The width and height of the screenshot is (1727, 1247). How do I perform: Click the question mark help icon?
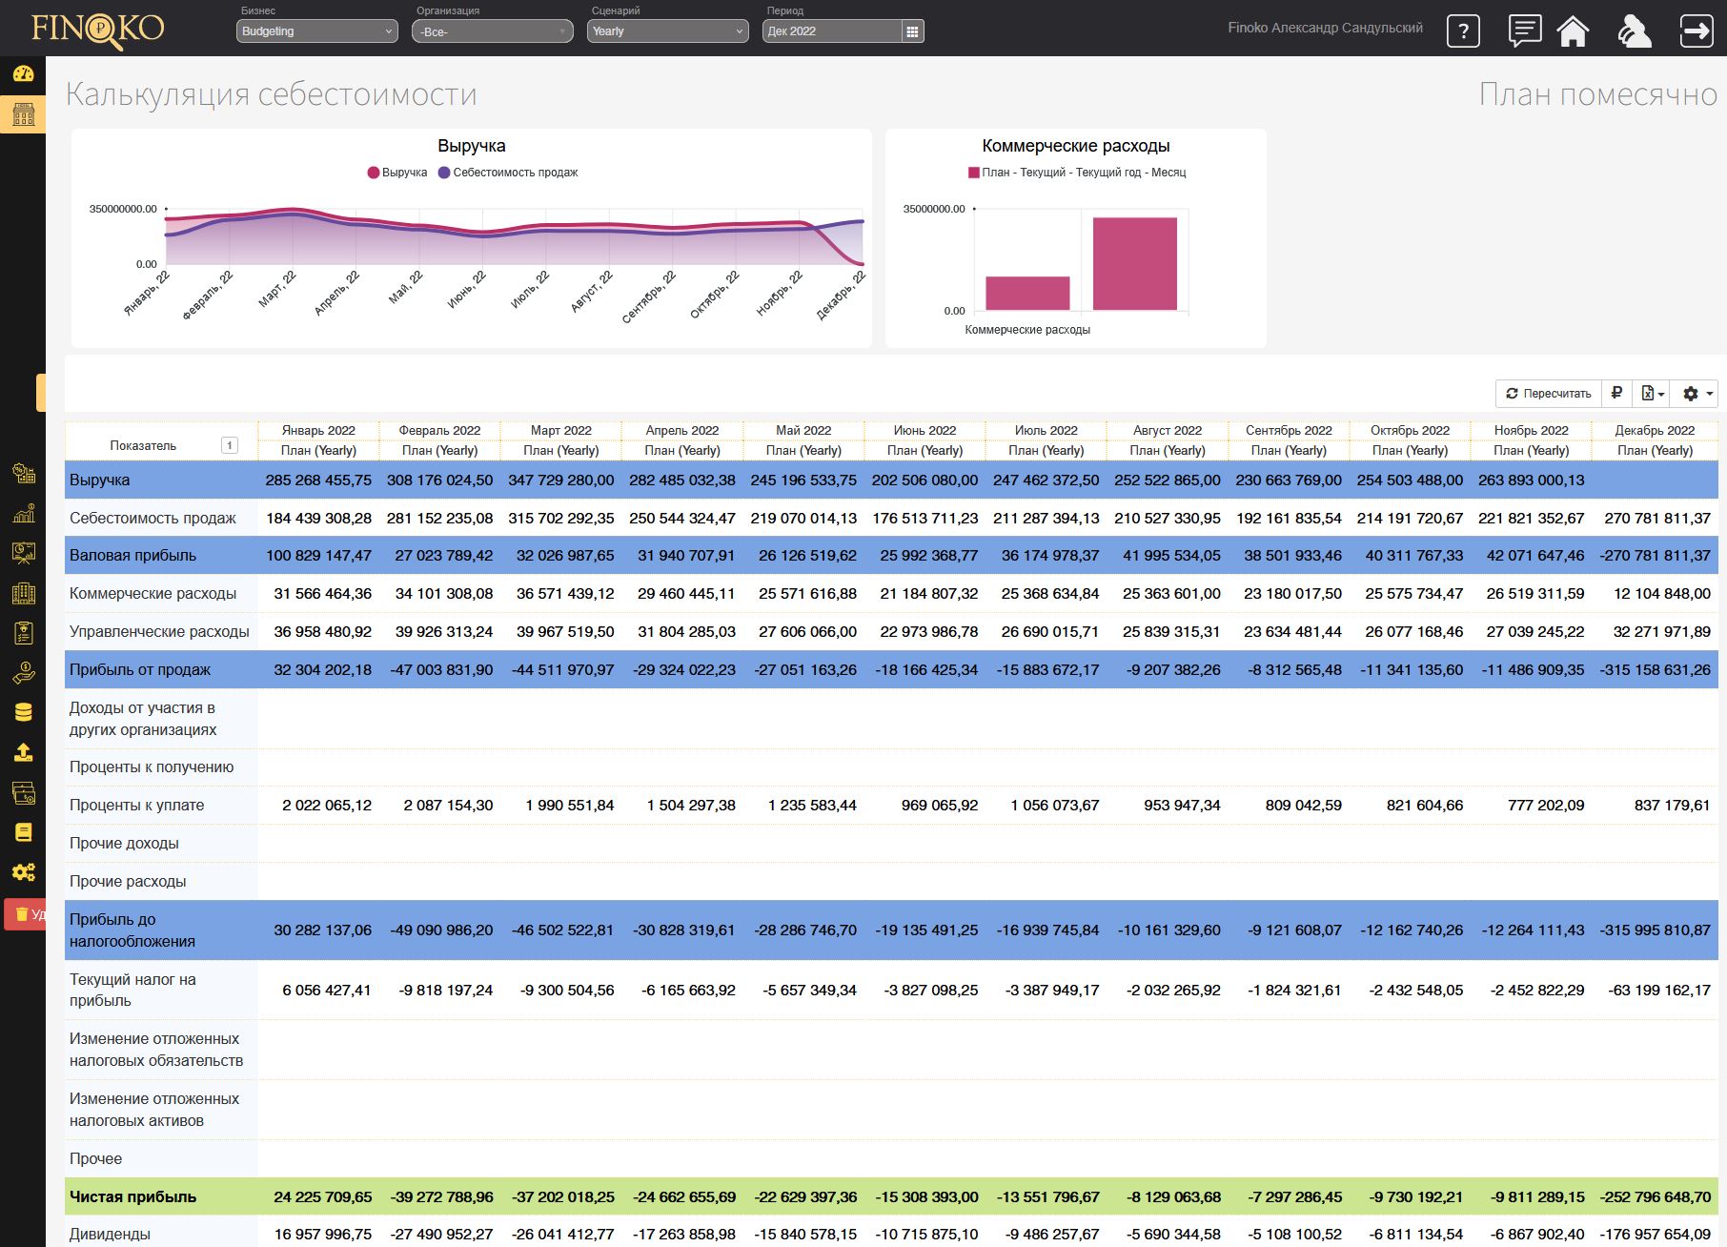point(1463,31)
